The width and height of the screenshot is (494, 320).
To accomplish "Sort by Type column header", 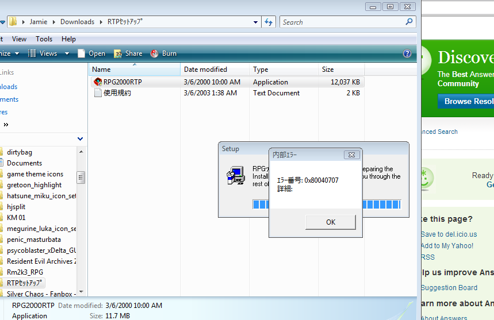I will (284, 69).
